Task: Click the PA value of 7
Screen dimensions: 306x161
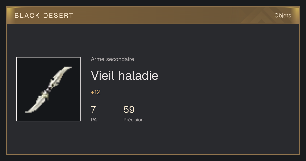Action: pyautogui.click(x=93, y=110)
